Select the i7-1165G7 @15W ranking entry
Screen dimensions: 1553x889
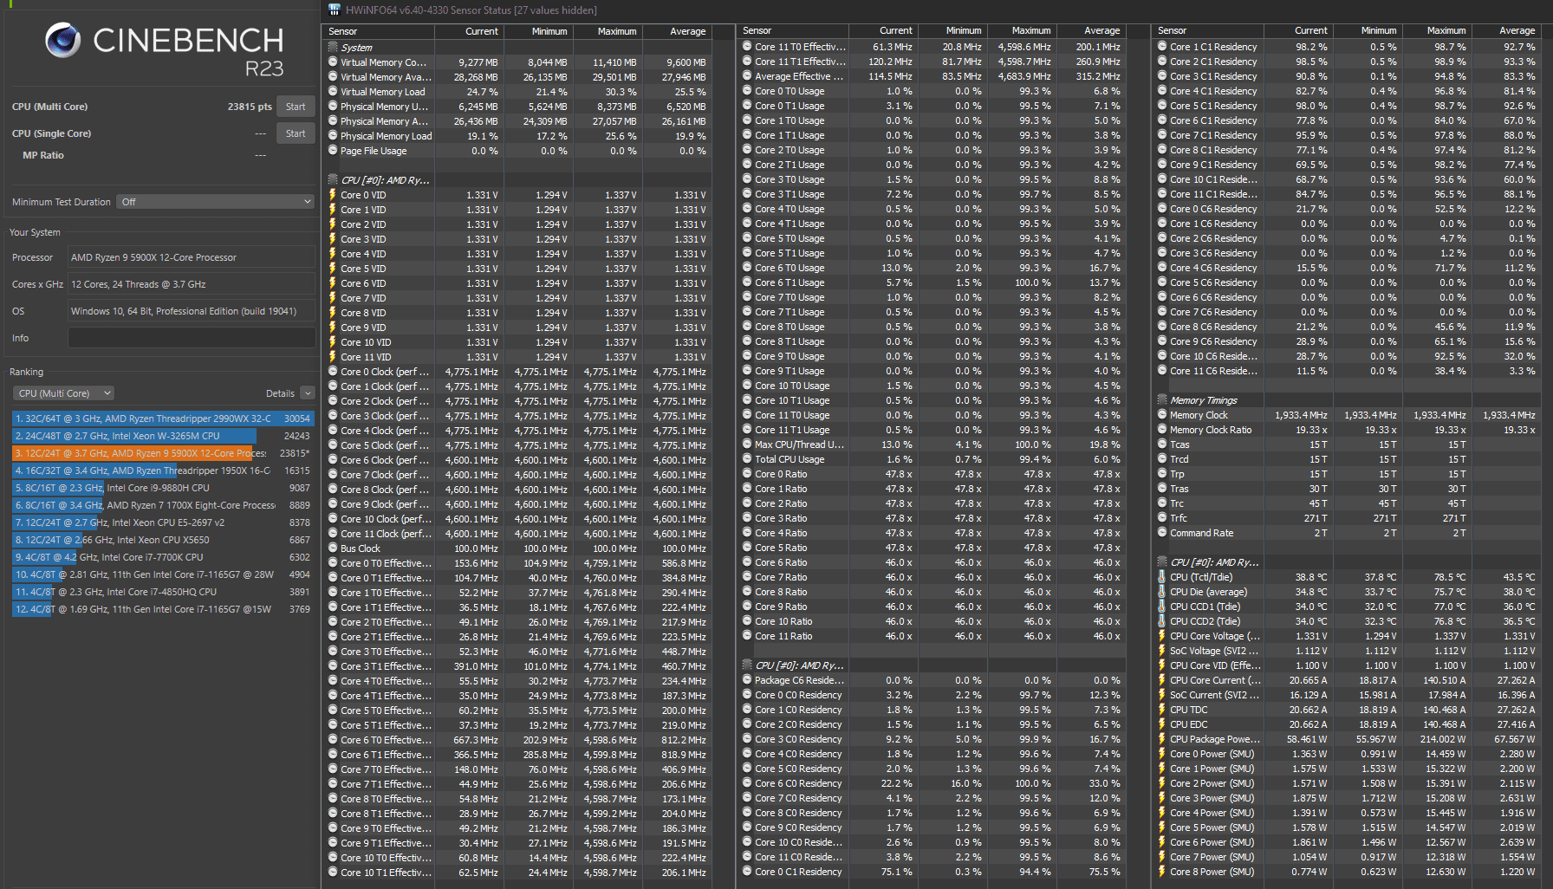click(x=163, y=609)
